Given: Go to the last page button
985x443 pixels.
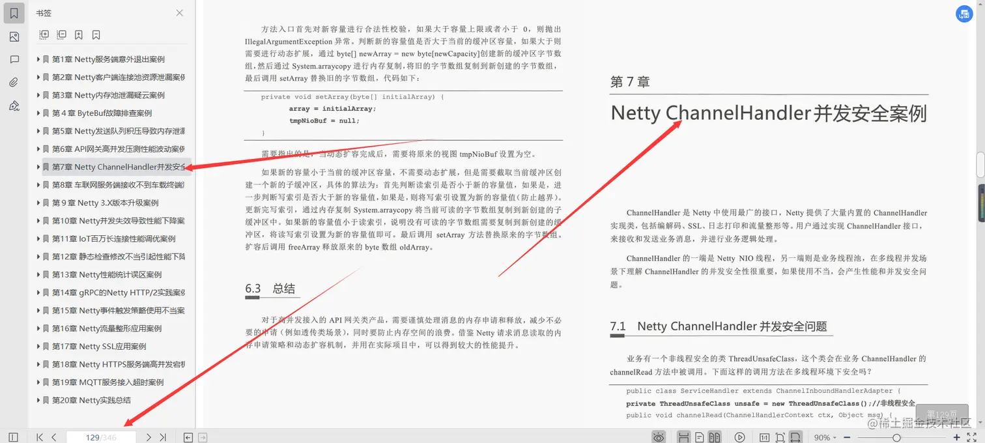Looking at the screenshot, I should coord(164,437).
